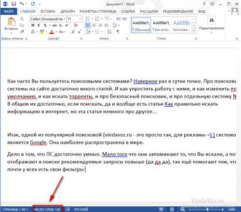Viewport: 241px width, 212px height.
Task: Click the Redo/Repeat circular arrow icon
Action: (x=33, y=4)
